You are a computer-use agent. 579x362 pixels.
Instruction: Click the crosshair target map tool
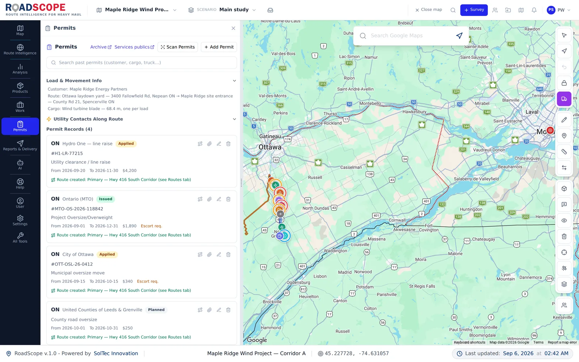pyautogui.click(x=564, y=252)
